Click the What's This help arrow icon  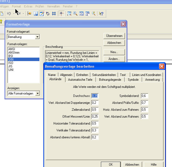[101, 14]
